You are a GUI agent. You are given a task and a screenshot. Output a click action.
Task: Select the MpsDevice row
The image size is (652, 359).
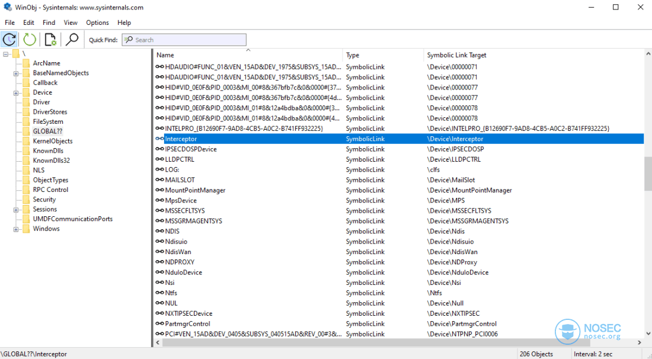point(399,201)
